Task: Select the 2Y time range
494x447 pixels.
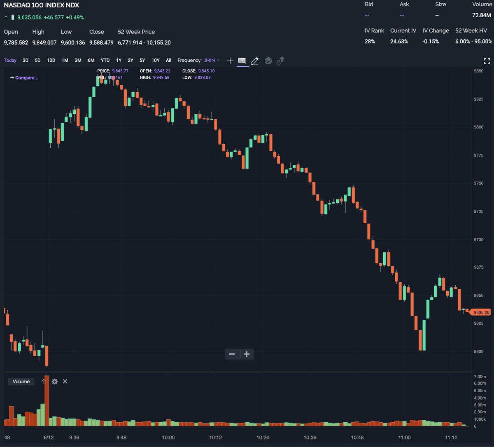Action: point(130,60)
